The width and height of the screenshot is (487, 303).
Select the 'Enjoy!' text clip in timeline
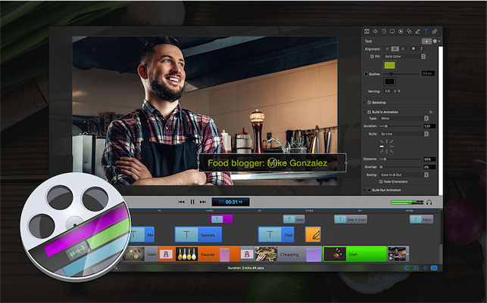tap(421, 219)
